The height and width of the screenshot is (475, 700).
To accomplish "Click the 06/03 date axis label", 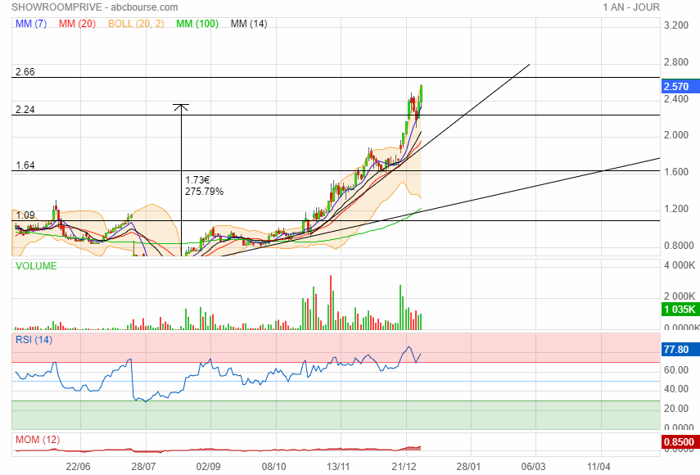I will pyautogui.click(x=534, y=467).
